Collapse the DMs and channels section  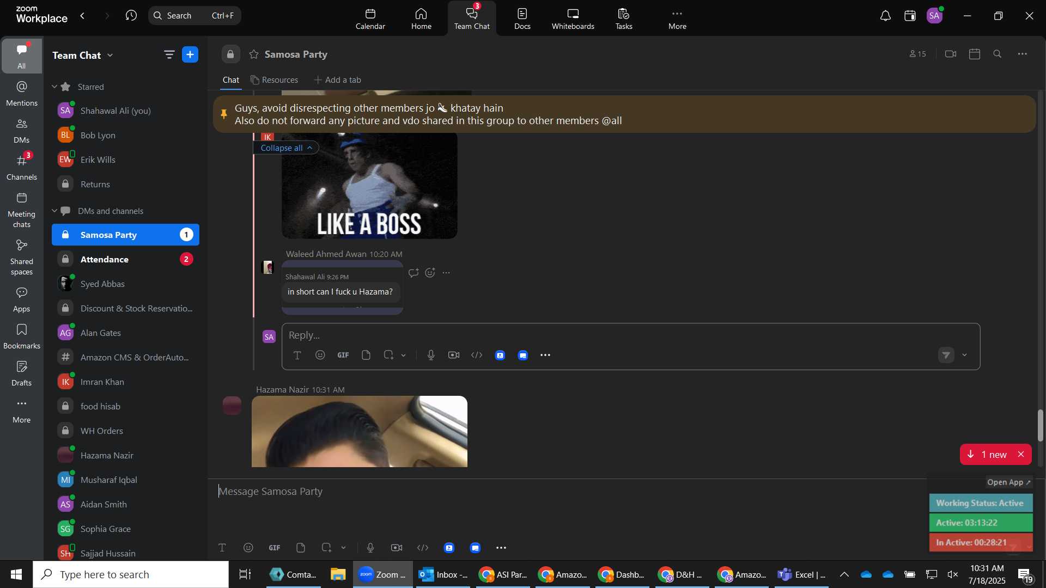pos(54,211)
